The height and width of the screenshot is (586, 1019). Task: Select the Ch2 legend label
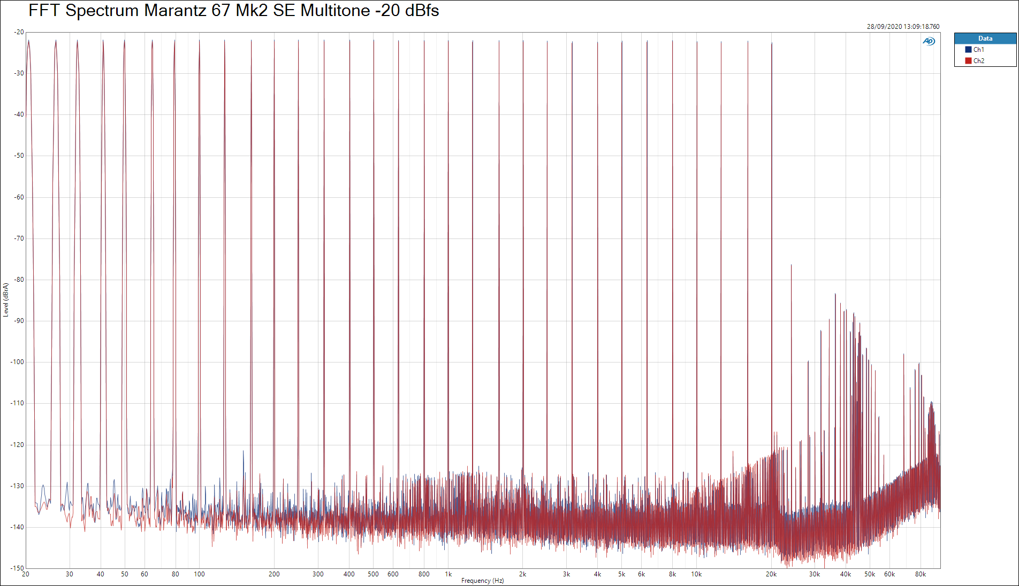pos(978,61)
